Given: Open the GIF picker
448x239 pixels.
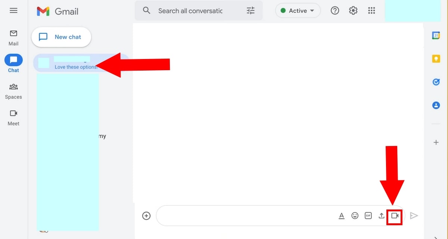Looking at the screenshot, I should (x=368, y=216).
